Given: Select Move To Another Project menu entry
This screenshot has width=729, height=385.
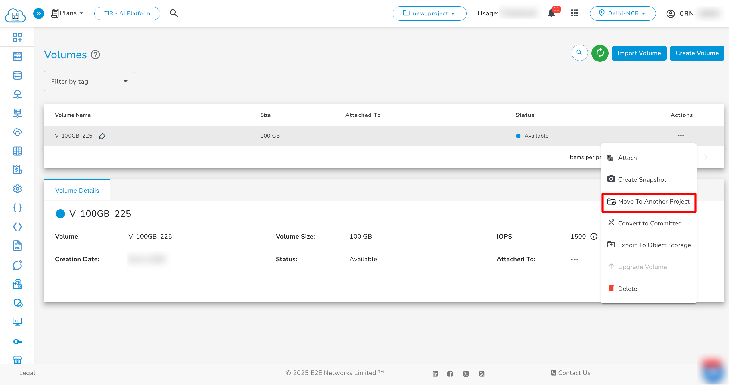Looking at the screenshot, I should (649, 202).
